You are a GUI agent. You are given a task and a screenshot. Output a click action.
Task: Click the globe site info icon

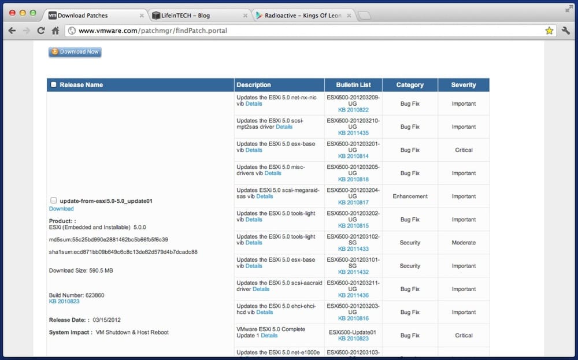[x=72, y=31]
